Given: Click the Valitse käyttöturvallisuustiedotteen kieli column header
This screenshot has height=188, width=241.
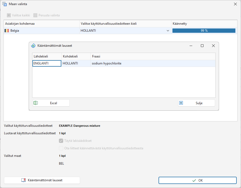Looking at the screenshot, I should [125, 24].
